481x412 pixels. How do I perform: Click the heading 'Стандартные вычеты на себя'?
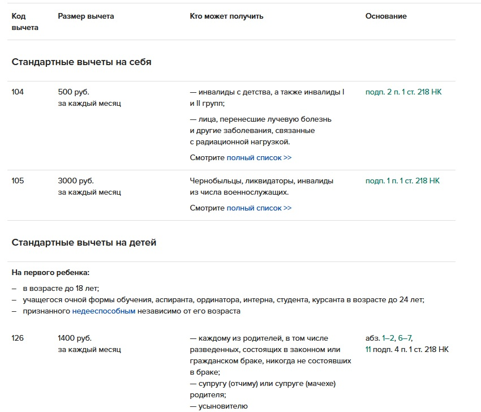tap(81, 62)
